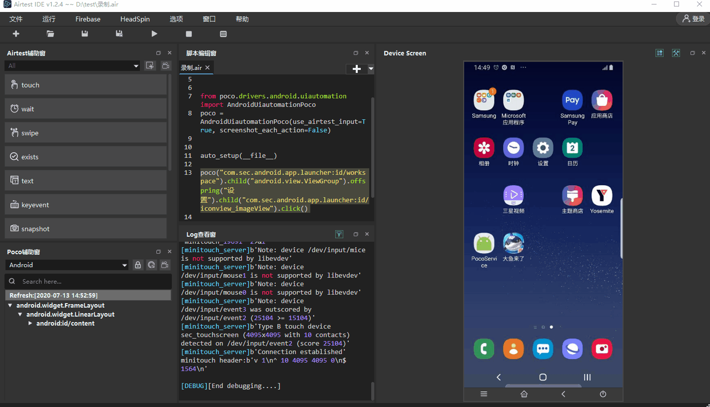Click the swipe command button

pos(86,133)
